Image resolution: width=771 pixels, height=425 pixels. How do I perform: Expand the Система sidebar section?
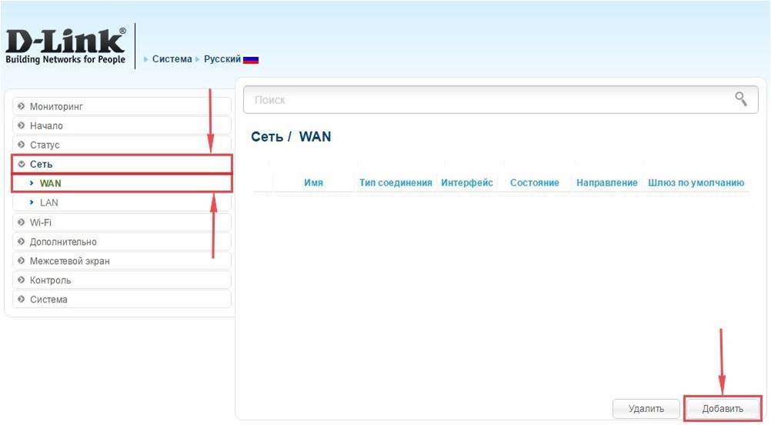(x=48, y=300)
